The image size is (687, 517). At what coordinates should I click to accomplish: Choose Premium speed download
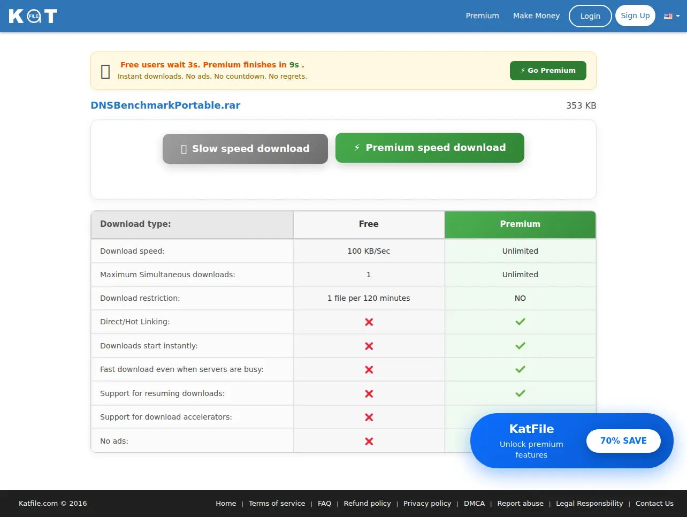click(430, 148)
